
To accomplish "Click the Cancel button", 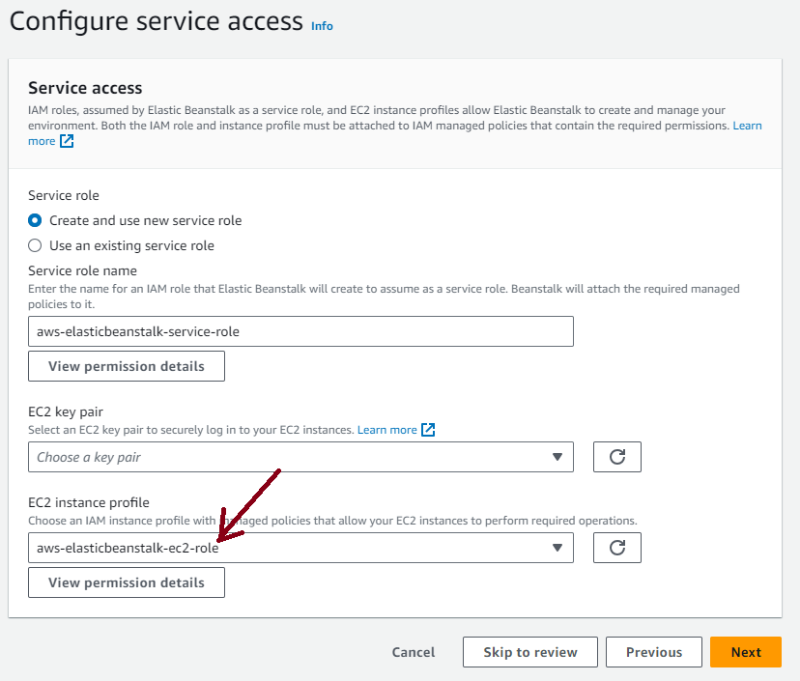I will [414, 652].
